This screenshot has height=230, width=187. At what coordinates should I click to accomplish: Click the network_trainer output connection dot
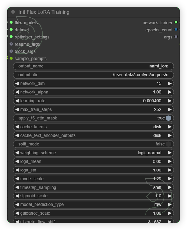176,23
